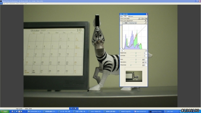Select the RGB tab in tool palette
Image resolution: width=201 pixels, height=113 pixels.
point(125,16)
